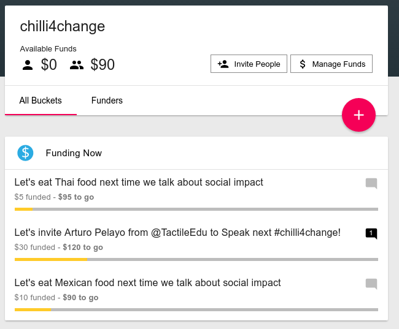The image size is (399, 329).
Task: Click the Thai food funding progress bar
Action: pyautogui.click(x=196, y=210)
